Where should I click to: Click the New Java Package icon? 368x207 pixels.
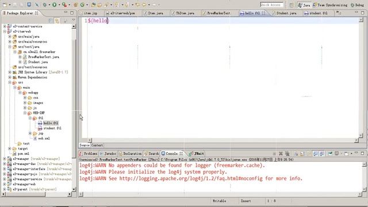[75, 5]
